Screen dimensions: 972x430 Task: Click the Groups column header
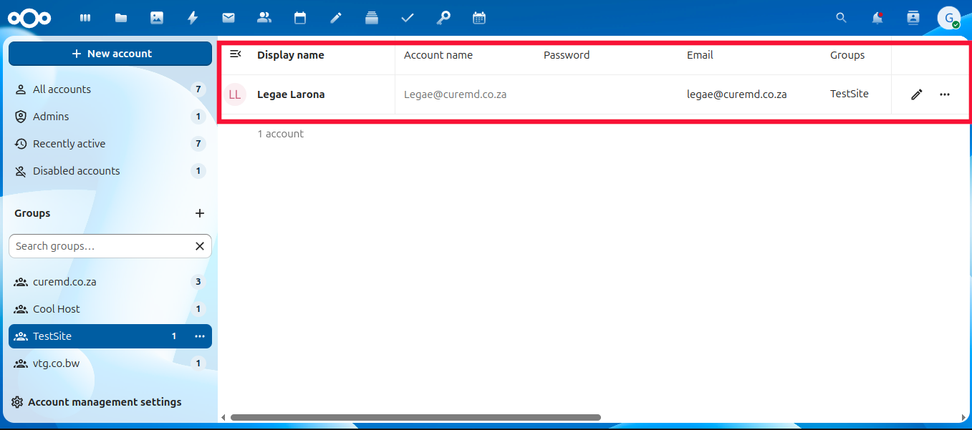tap(847, 55)
